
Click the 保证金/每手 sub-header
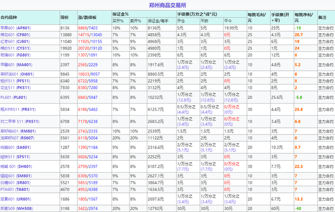click(x=158, y=21)
